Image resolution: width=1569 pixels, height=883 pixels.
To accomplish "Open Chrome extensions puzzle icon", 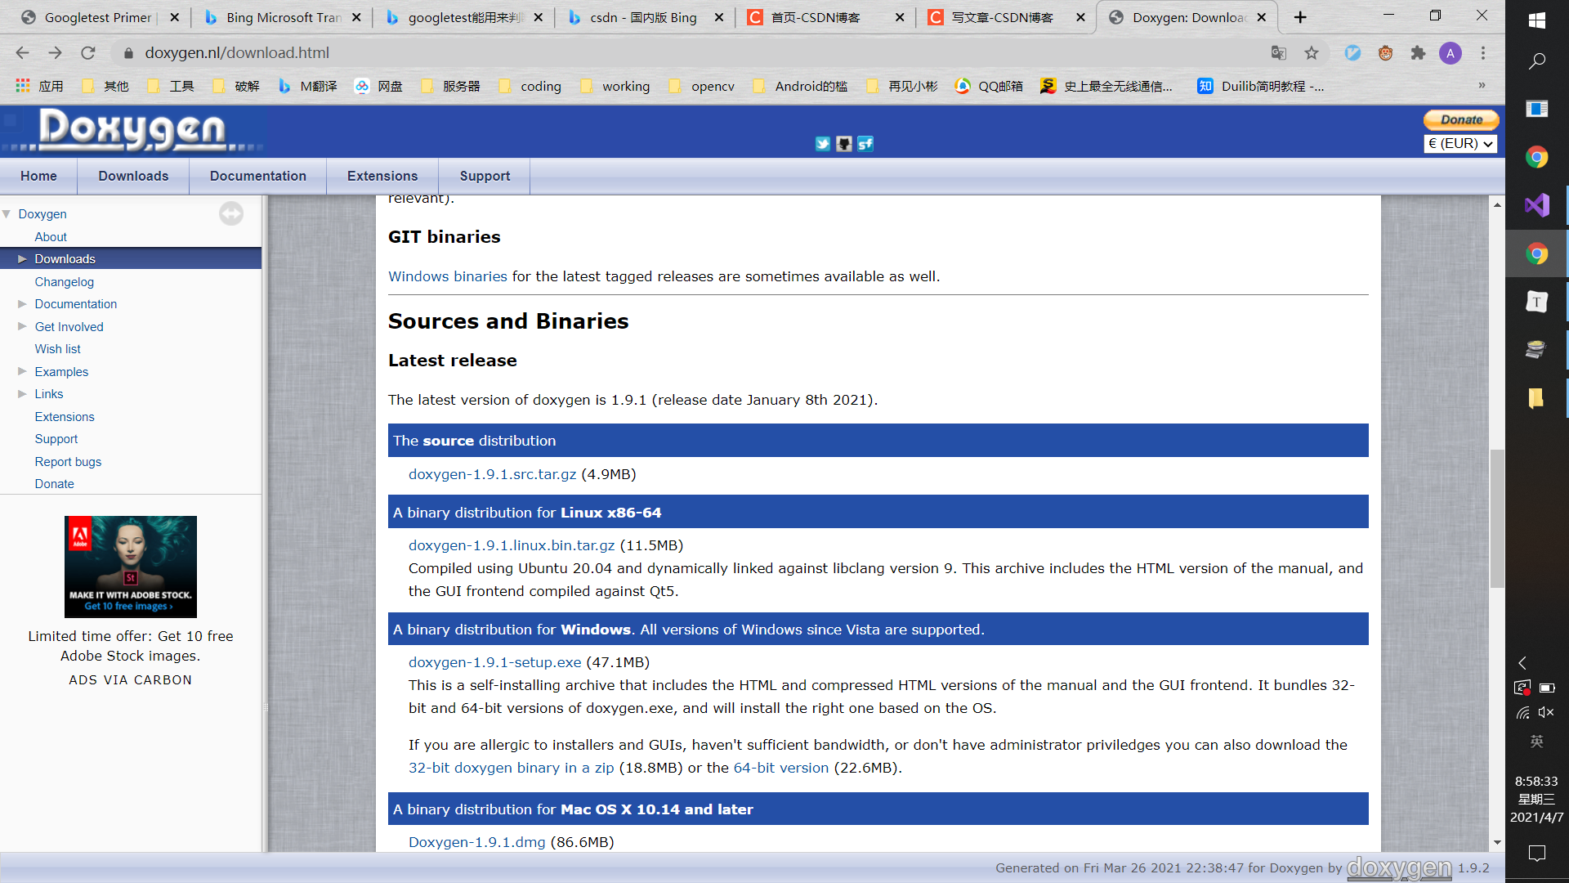I will [1418, 53].
